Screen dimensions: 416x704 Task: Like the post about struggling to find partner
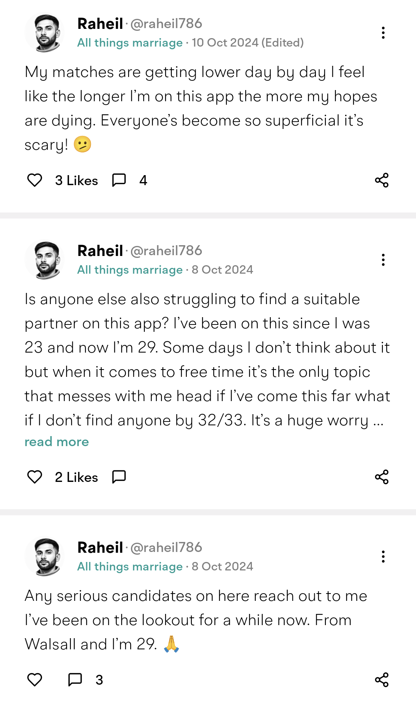coord(35,477)
